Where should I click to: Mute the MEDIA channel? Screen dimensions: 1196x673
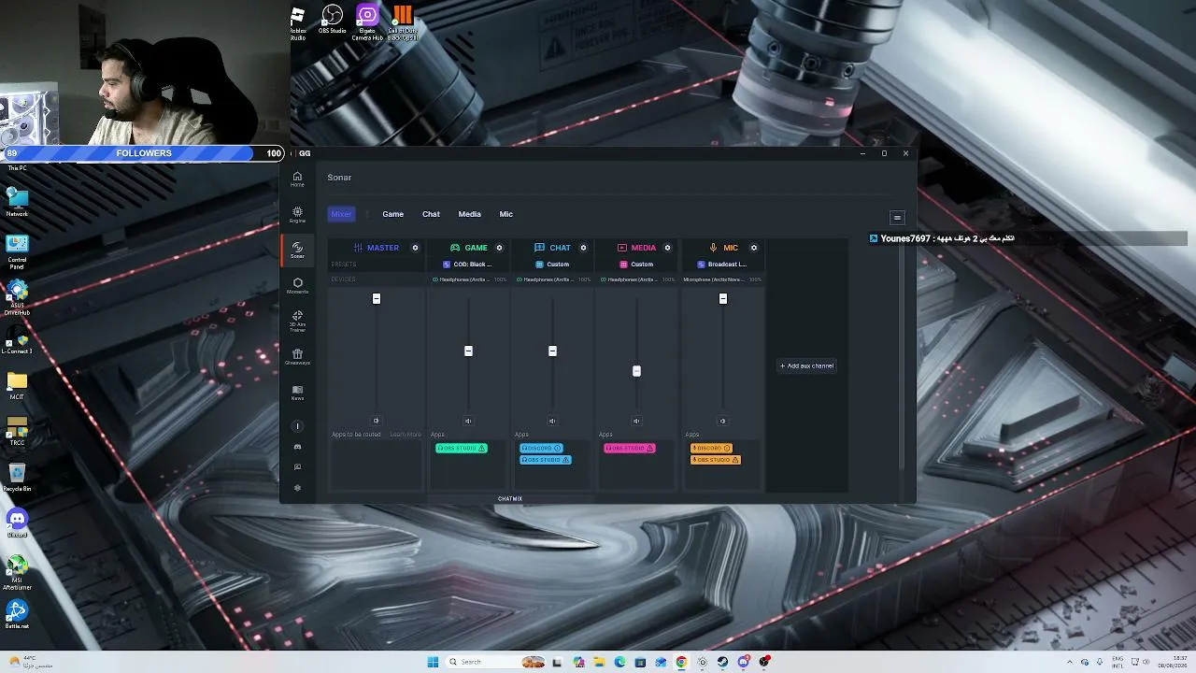[x=636, y=421]
